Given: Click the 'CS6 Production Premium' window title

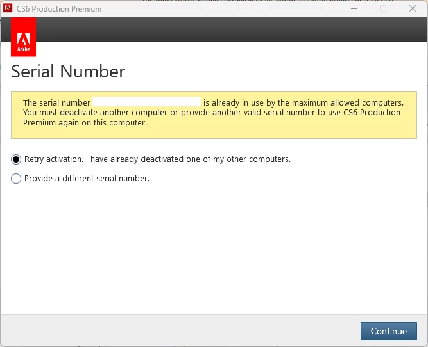Looking at the screenshot, I should (x=59, y=9).
